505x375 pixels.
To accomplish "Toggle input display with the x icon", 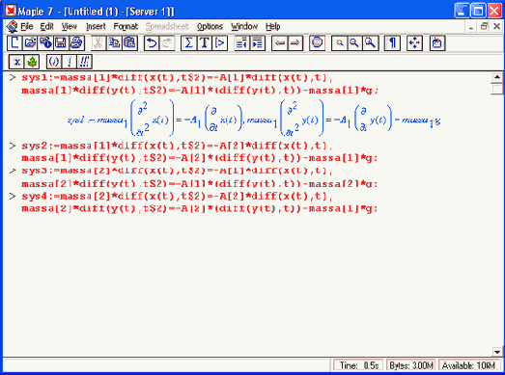I will [x=16, y=62].
